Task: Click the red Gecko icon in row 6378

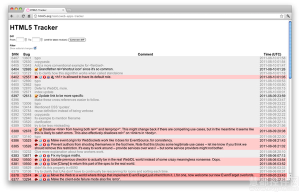Action: coord(36,175)
